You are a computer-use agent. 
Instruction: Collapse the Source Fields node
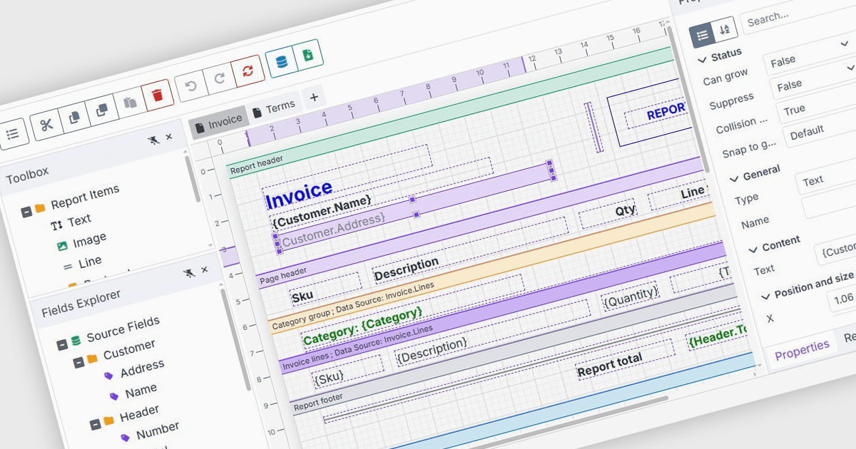click(x=62, y=345)
